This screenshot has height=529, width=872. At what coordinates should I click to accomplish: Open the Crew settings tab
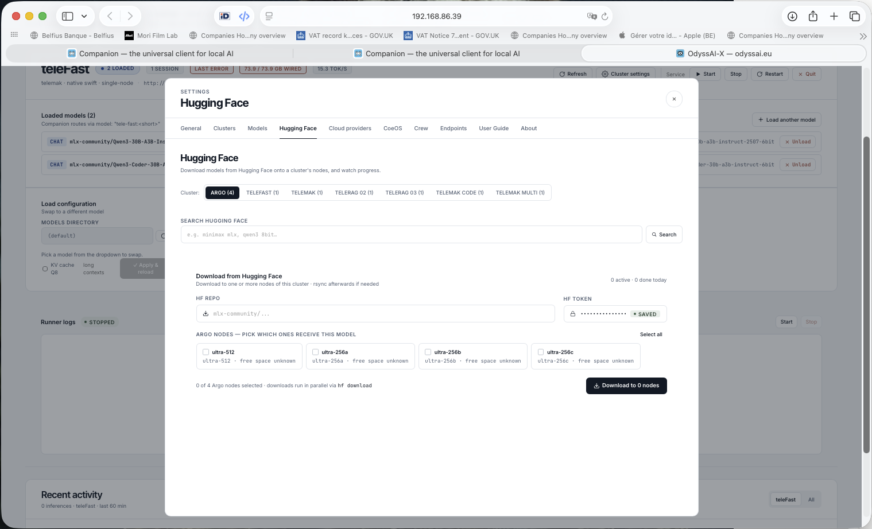pos(421,129)
